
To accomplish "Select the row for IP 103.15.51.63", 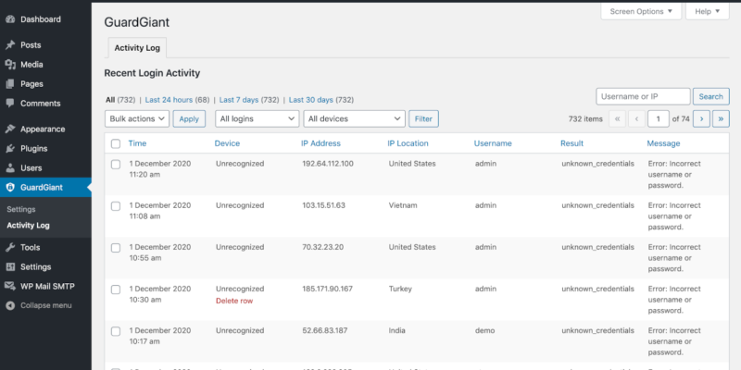I will pyautogui.click(x=116, y=205).
